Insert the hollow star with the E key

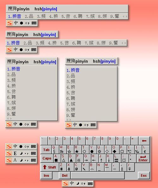coord(70,150)
